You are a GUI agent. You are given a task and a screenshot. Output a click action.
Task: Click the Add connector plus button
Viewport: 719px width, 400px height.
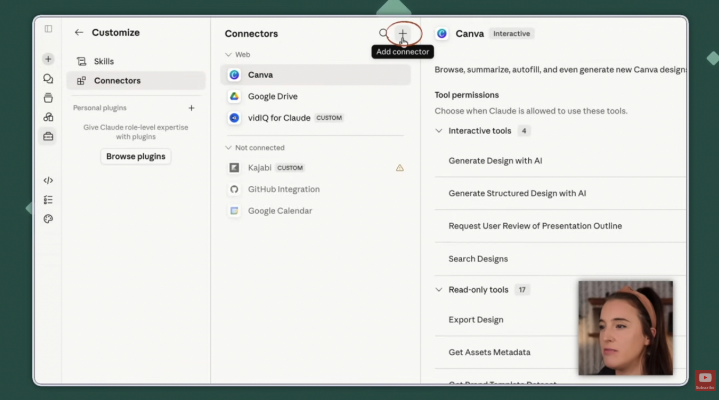click(403, 34)
